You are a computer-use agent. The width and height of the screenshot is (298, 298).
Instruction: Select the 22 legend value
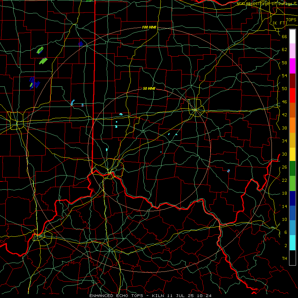(284, 180)
